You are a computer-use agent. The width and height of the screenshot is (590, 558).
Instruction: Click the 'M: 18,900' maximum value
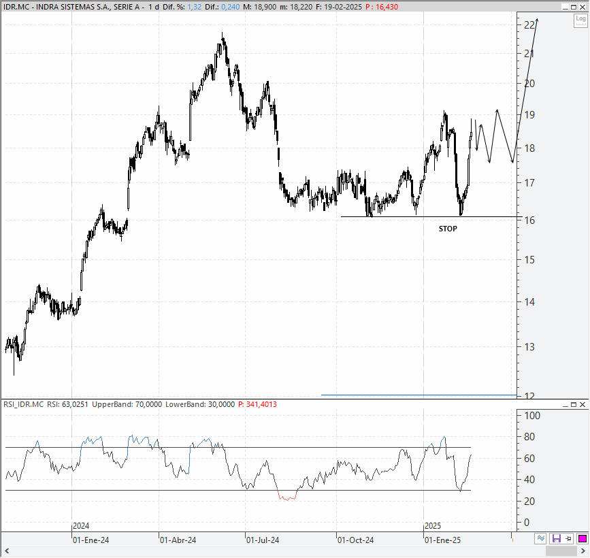(x=259, y=7)
